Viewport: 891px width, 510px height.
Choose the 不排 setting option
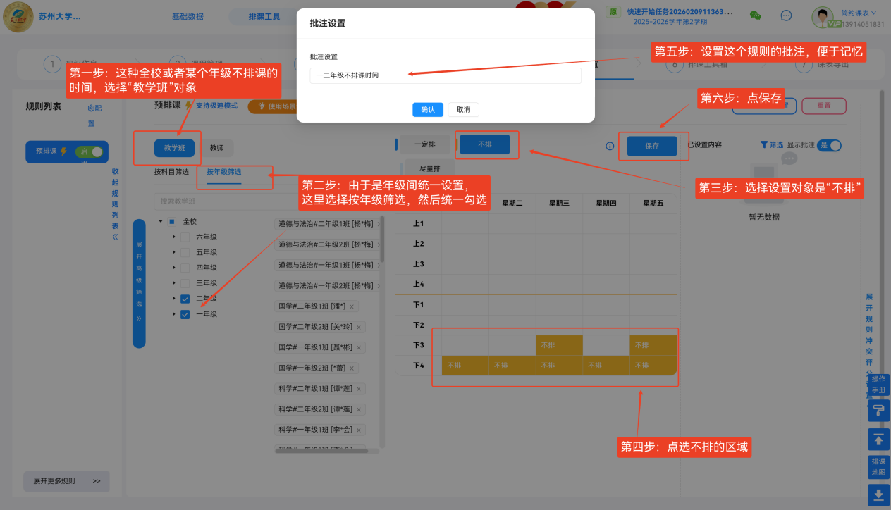[485, 144]
